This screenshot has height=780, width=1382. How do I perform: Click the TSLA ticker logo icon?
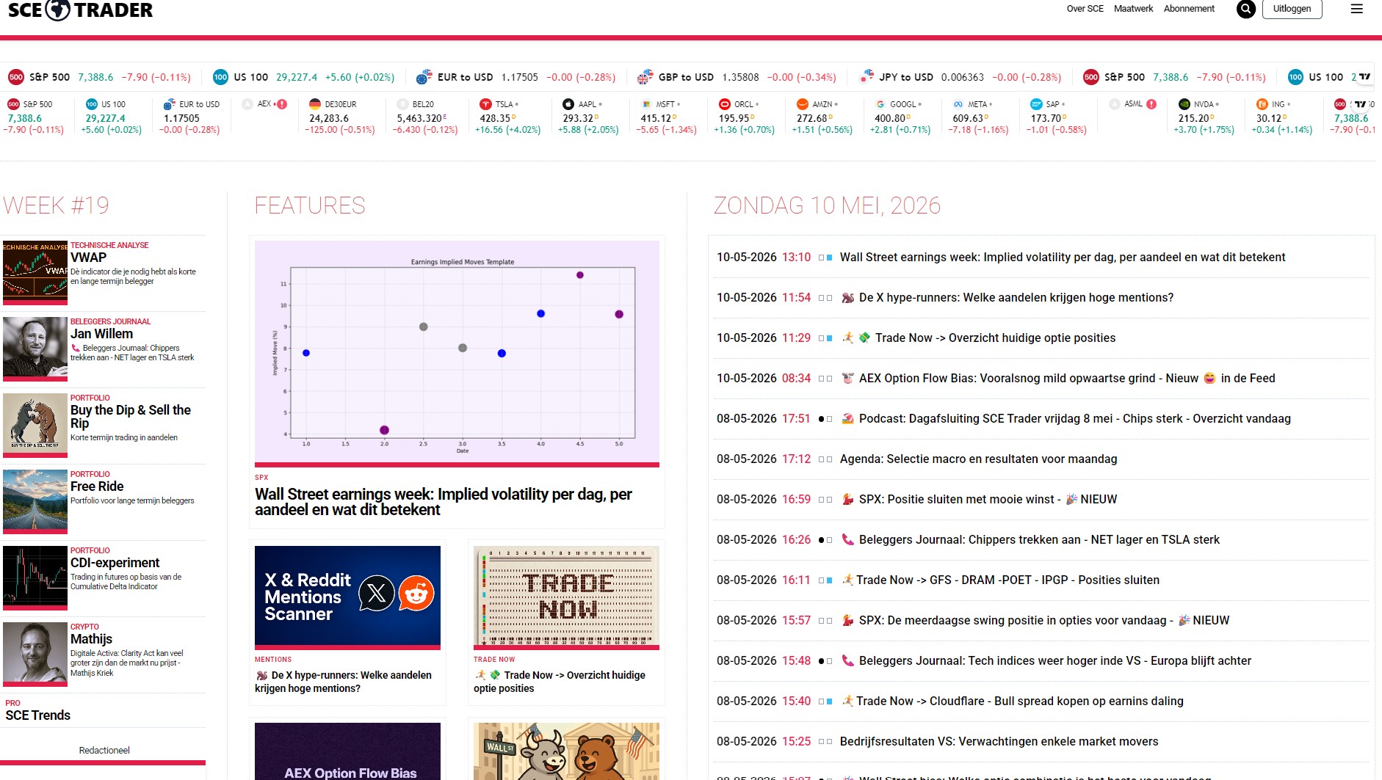coord(485,104)
